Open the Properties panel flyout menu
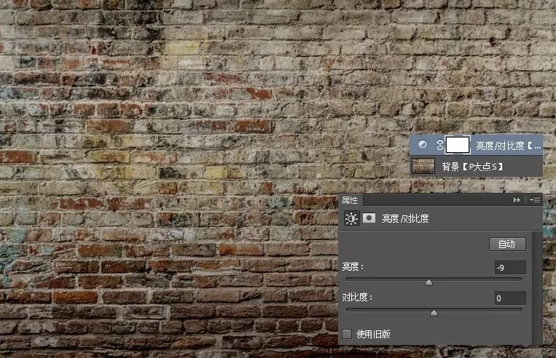This screenshot has width=556, height=358. click(x=535, y=200)
